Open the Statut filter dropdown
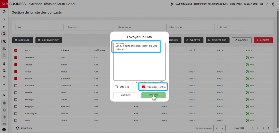The height and width of the screenshot is (133, 279). point(232,27)
